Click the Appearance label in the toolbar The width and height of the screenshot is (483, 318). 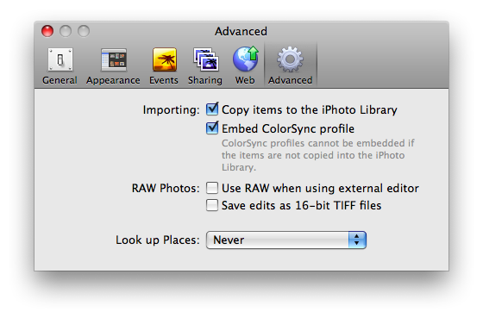tap(113, 81)
